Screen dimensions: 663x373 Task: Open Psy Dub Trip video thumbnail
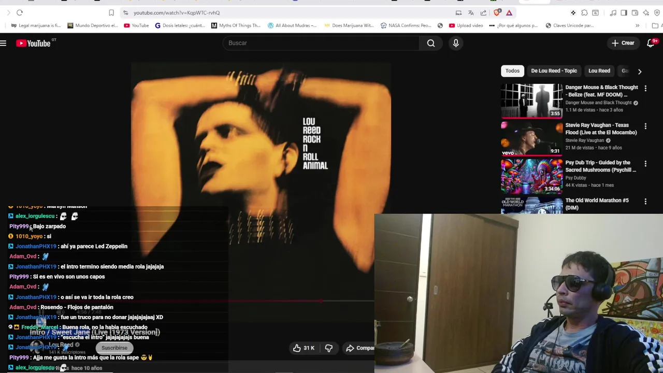tap(531, 176)
